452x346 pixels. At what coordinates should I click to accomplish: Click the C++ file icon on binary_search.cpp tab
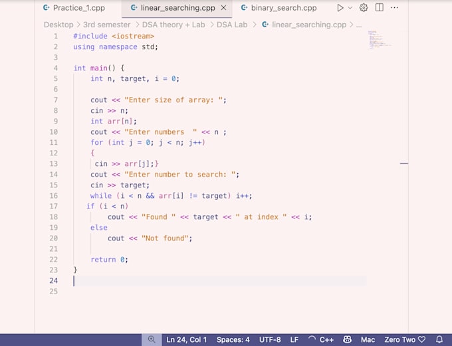244,8
